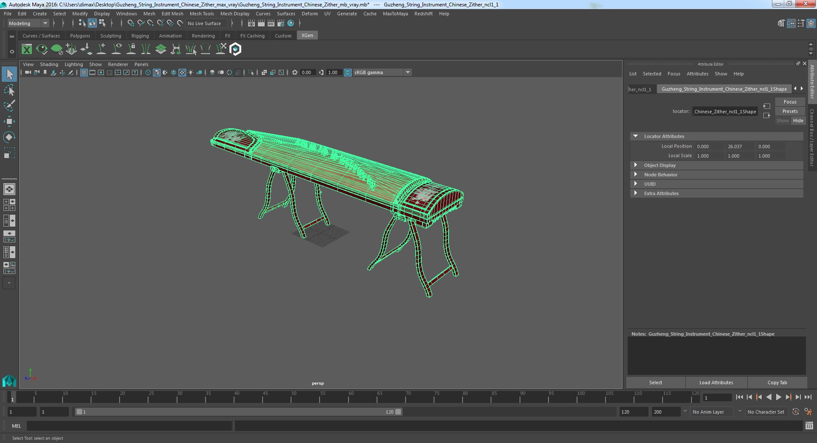This screenshot has height=443, width=817.
Task: Click the XGen add guide icon
Action: tap(102, 49)
